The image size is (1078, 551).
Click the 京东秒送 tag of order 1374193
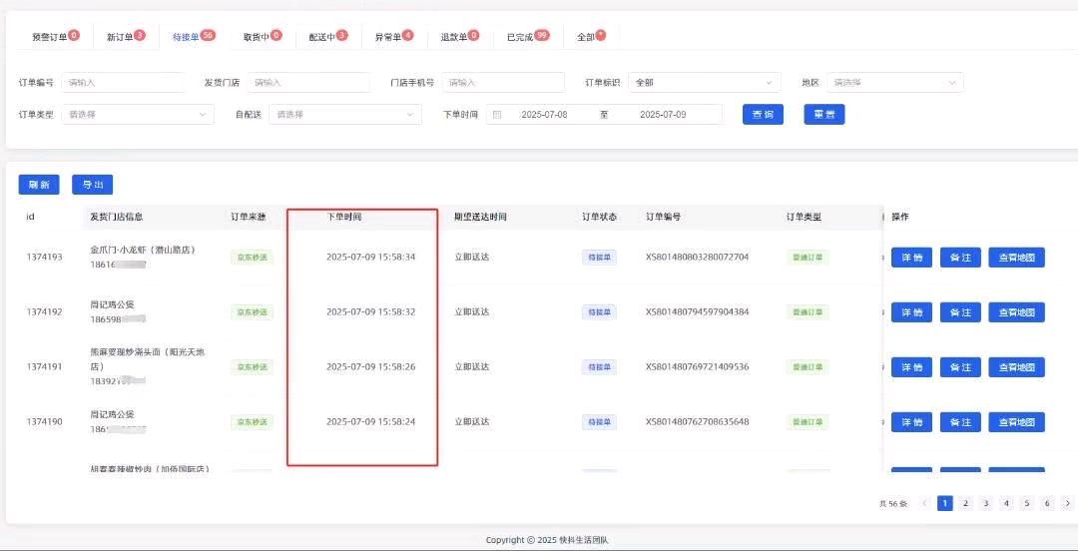pos(252,258)
